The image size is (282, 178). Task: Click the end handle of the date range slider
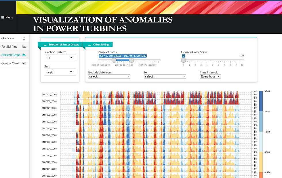click(132, 60)
